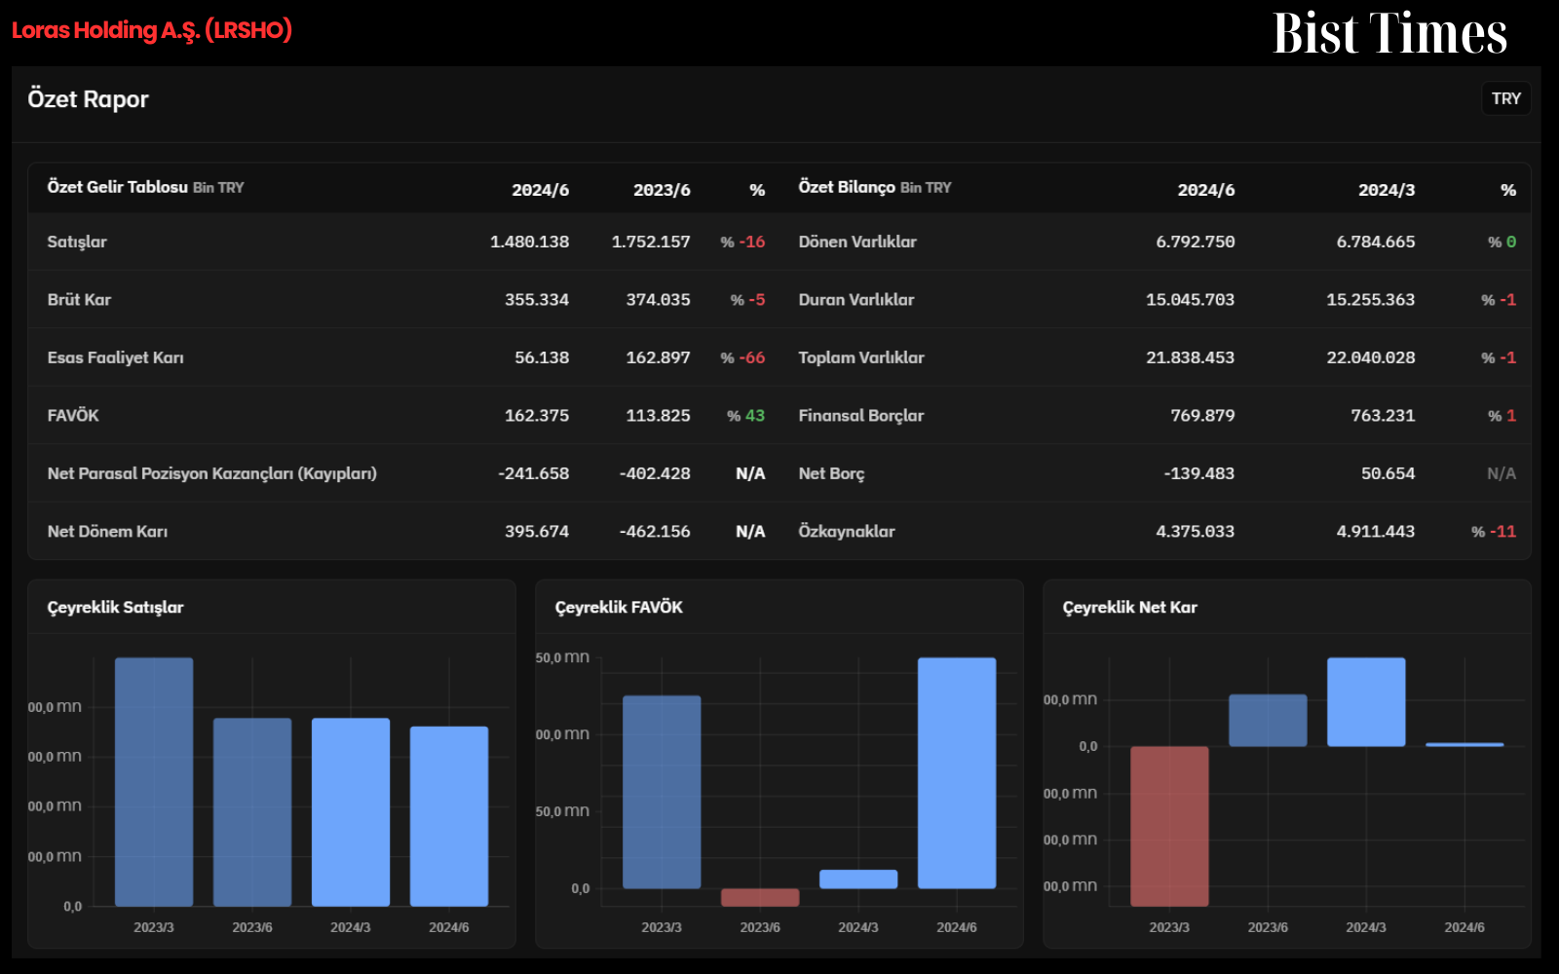
Task: Select the Dönen Varlıklar row label
Action: pyautogui.click(x=857, y=242)
